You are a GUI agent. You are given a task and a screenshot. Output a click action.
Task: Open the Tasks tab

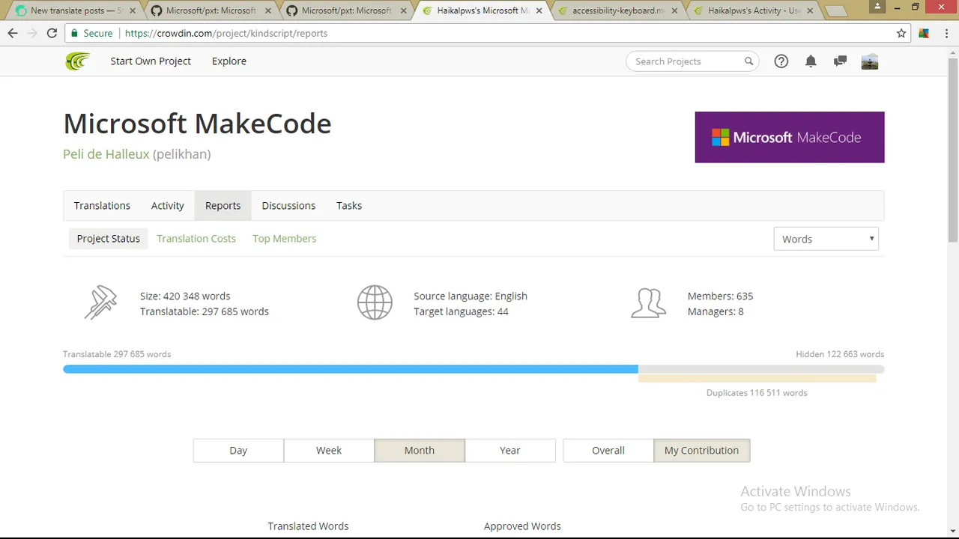point(349,205)
